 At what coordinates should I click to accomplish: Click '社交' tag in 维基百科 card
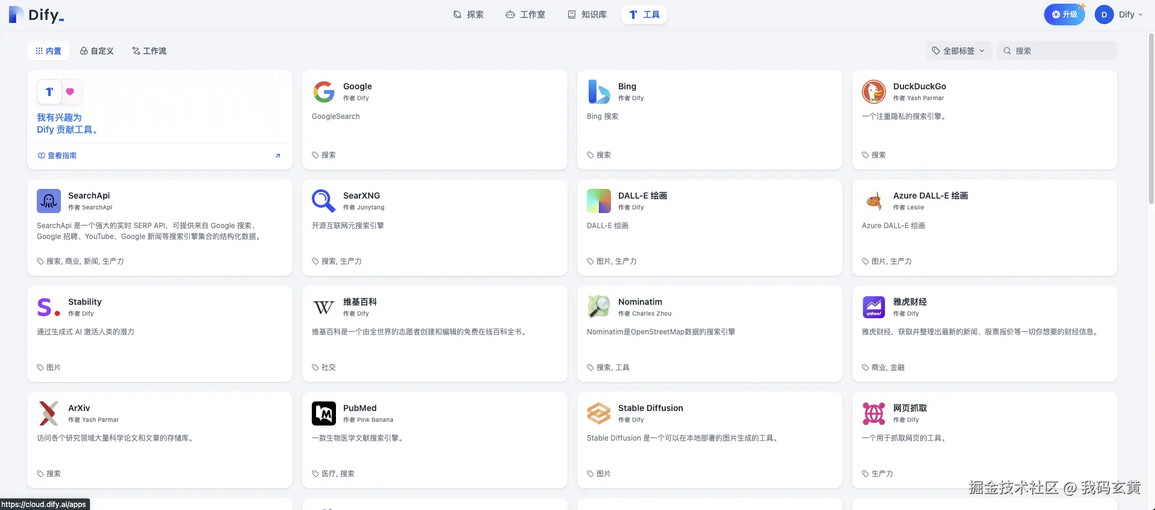[x=329, y=368]
